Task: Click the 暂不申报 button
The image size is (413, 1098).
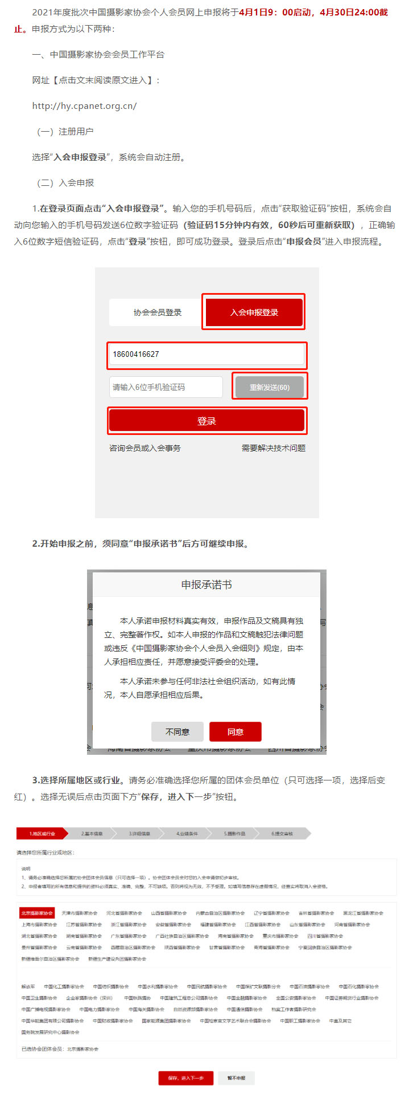Action: point(236,1078)
